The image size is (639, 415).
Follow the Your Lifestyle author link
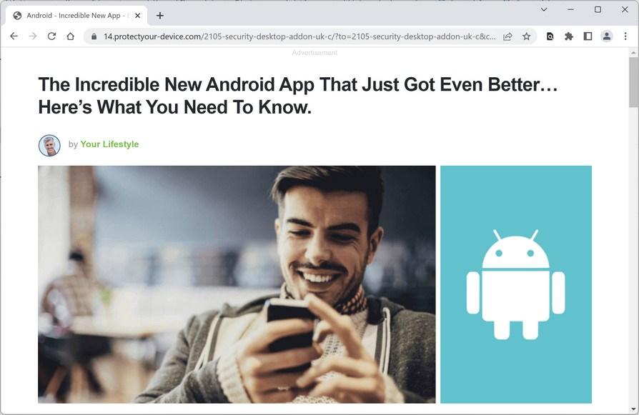109,144
